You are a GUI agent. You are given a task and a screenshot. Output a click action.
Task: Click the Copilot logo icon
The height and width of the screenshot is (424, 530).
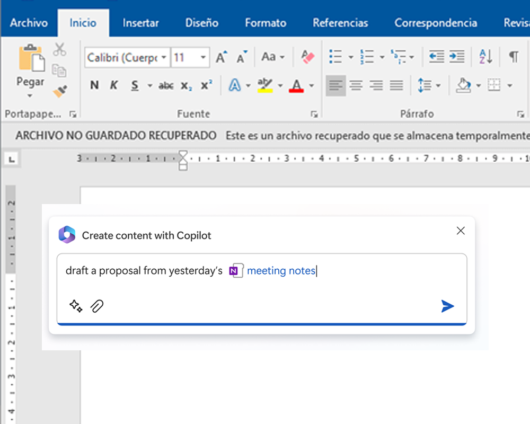pyautogui.click(x=67, y=235)
